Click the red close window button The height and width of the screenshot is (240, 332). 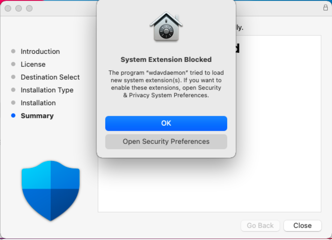click(x=8, y=8)
